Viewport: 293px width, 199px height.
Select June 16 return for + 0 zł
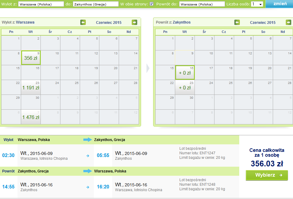click(185, 72)
